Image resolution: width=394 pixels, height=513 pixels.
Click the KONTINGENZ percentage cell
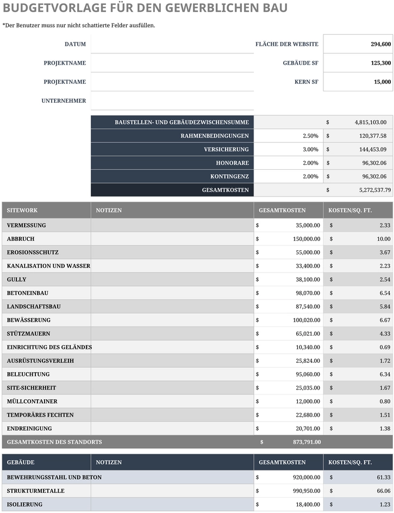pyautogui.click(x=289, y=176)
